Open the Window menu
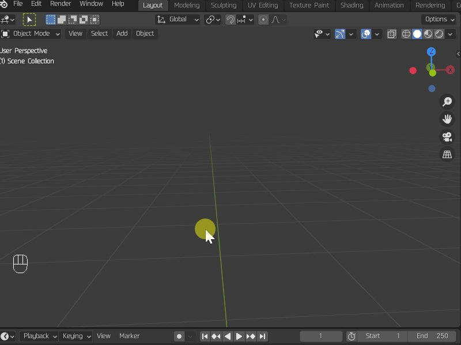Viewport: 461px width, 345px height. [91, 4]
